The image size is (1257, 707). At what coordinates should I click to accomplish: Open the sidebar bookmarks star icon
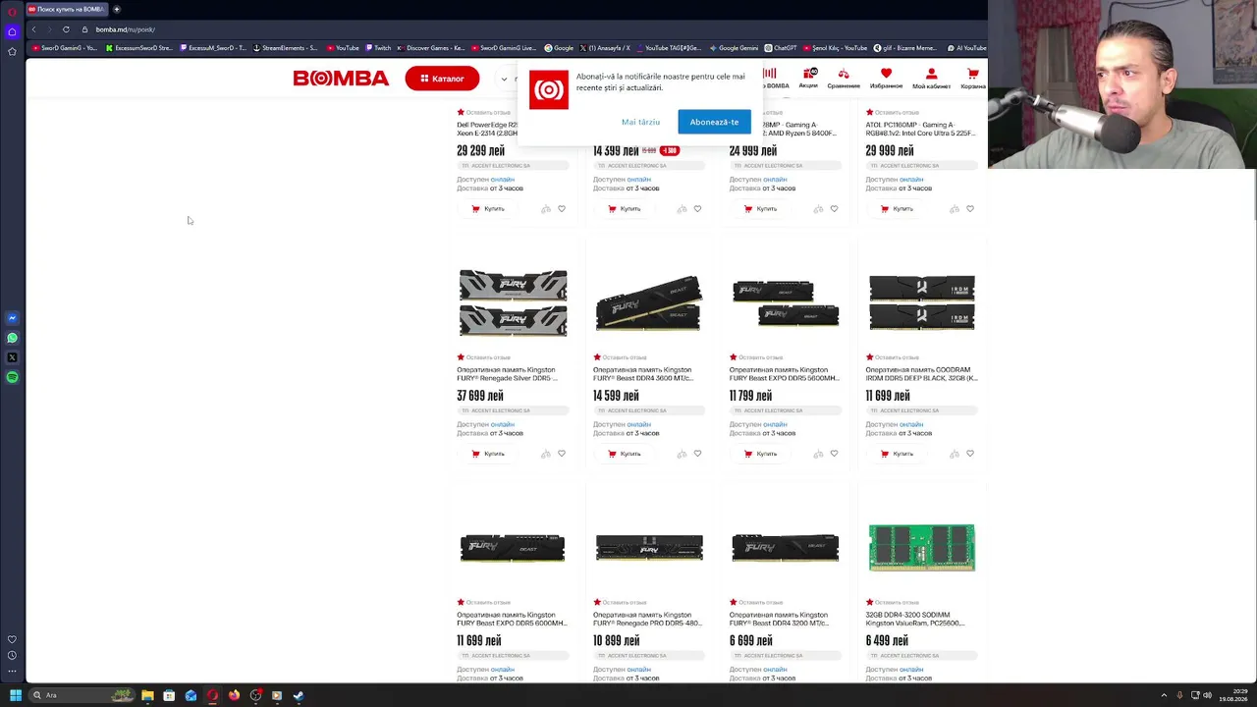pos(12,51)
